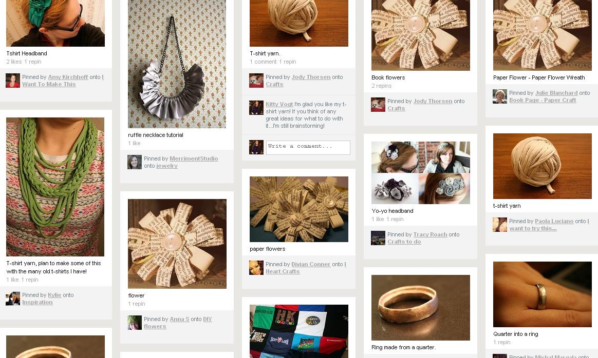Click Paola Luciano's profile avatar

499,225
